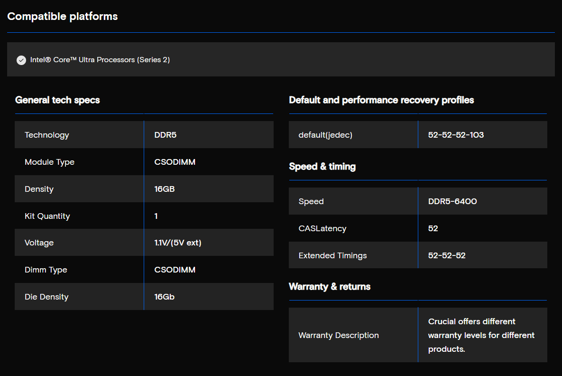This screenshot has width=562, height=376.
Task: Click the 'Kit Quantity' label
Action: 47,216
